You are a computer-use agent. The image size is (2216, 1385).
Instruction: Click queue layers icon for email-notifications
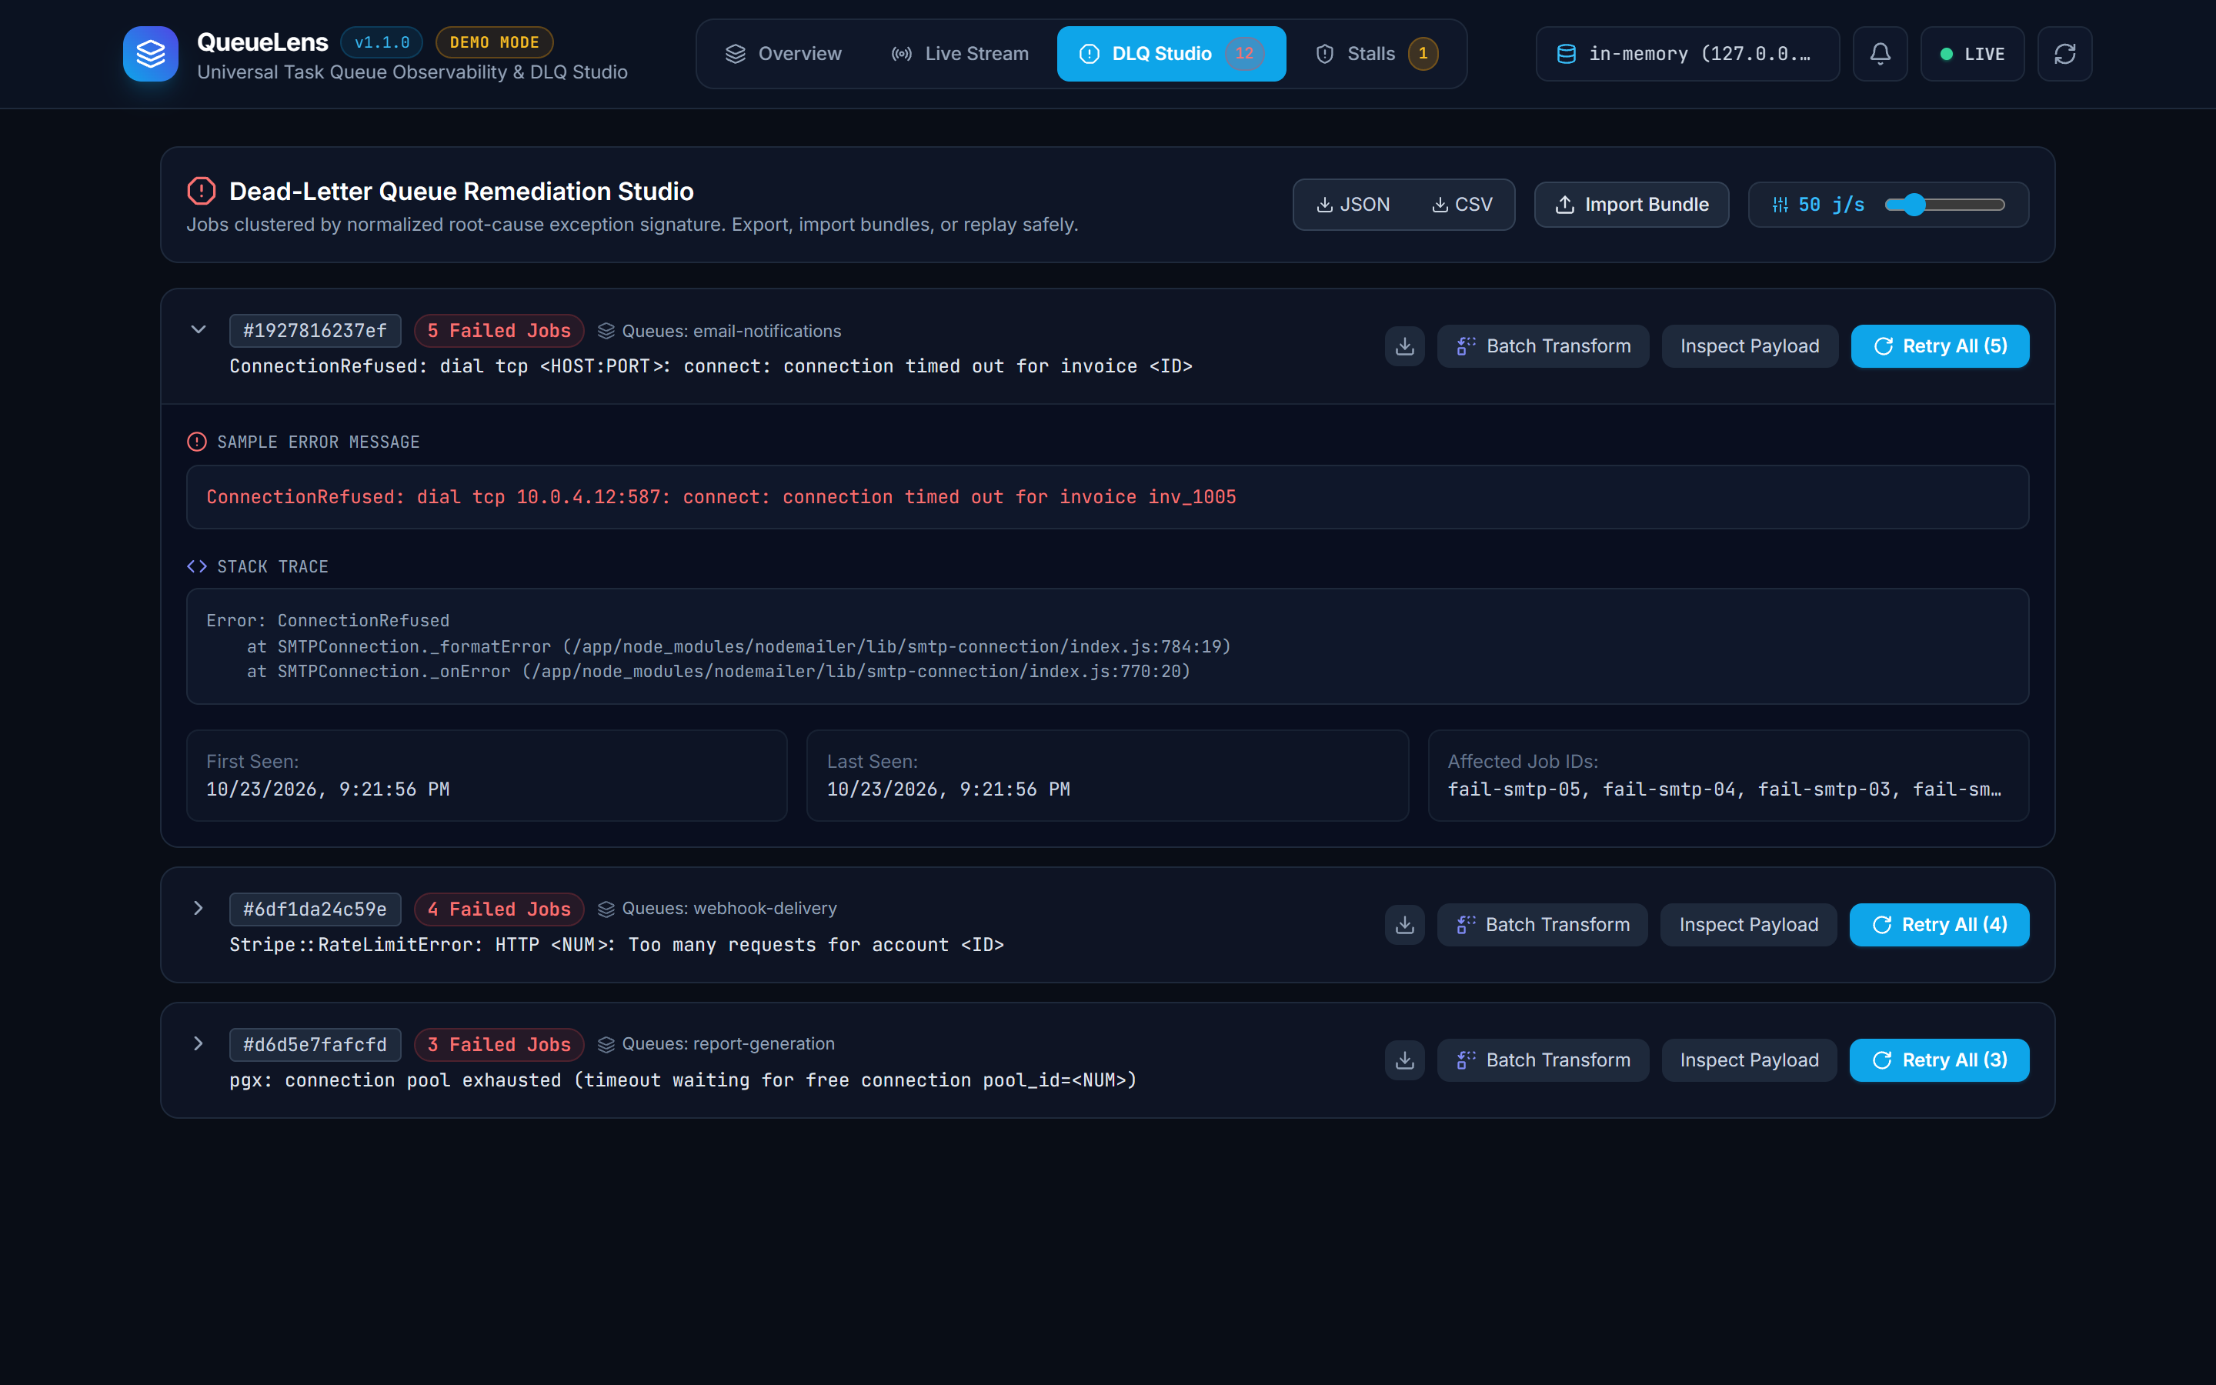pyautogui.click(x=606, y=331)
